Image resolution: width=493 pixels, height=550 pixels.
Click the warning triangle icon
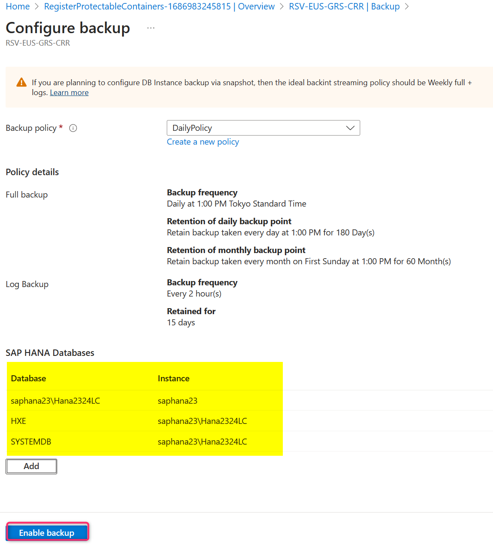pos(21,82)
